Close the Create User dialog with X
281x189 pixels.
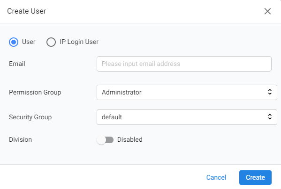[x=267, y=11]
